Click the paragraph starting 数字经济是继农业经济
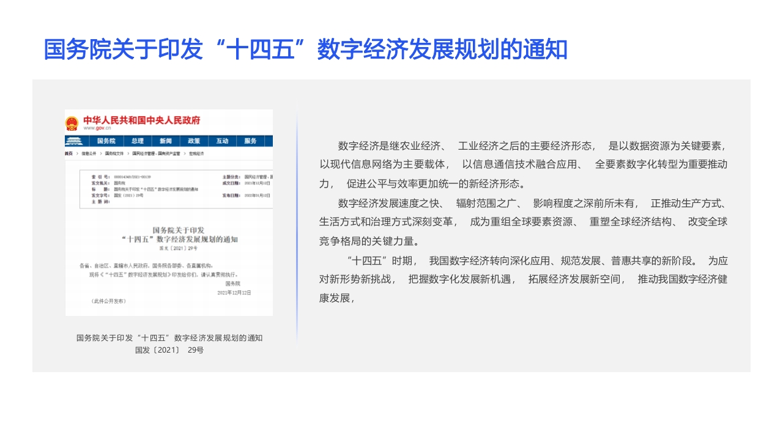The height and width of the screenshot is (440, 783). (x=523, y=164)
